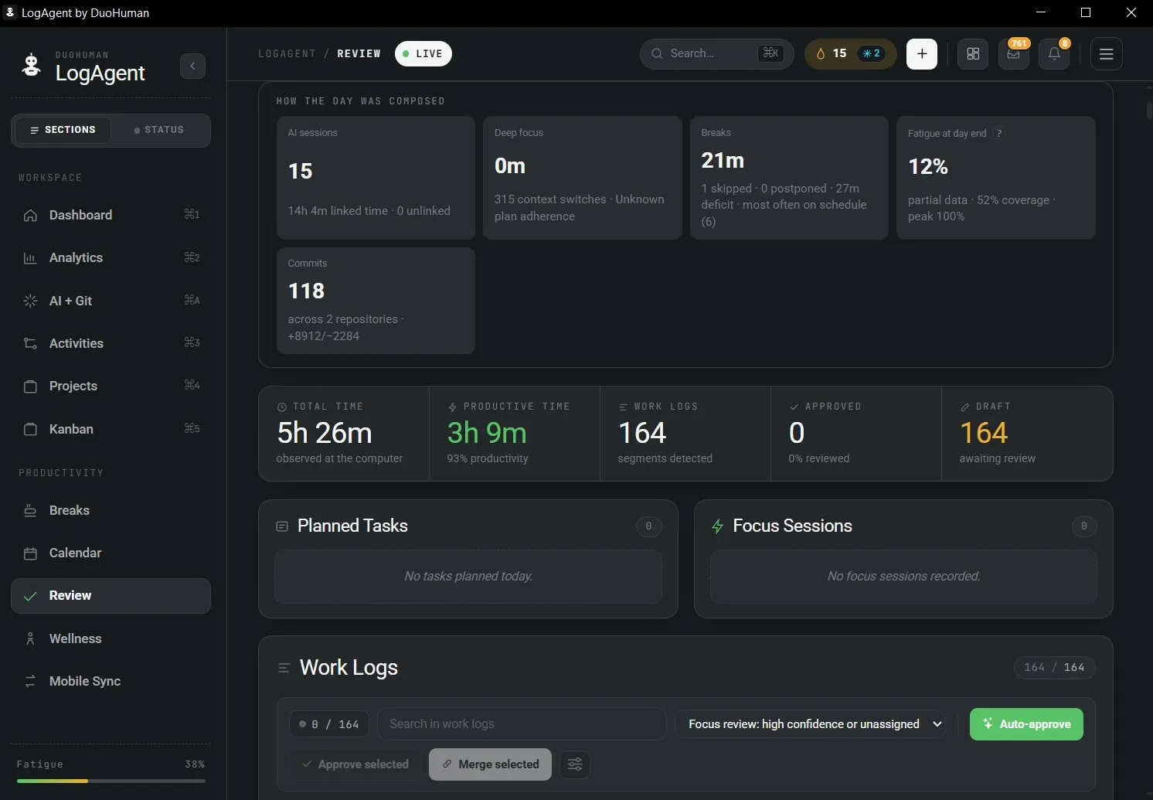Focus the top Search field
Screen dimensions: 1153x800
[716, 53]
